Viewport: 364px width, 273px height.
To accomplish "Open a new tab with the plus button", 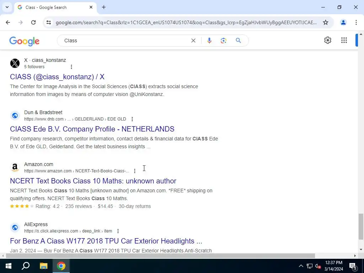I will click(x=104, y=7).
